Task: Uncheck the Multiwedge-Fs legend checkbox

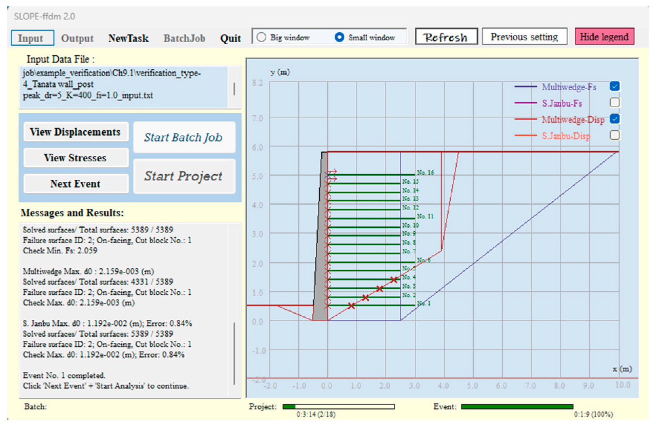Action: click(614, 86)
